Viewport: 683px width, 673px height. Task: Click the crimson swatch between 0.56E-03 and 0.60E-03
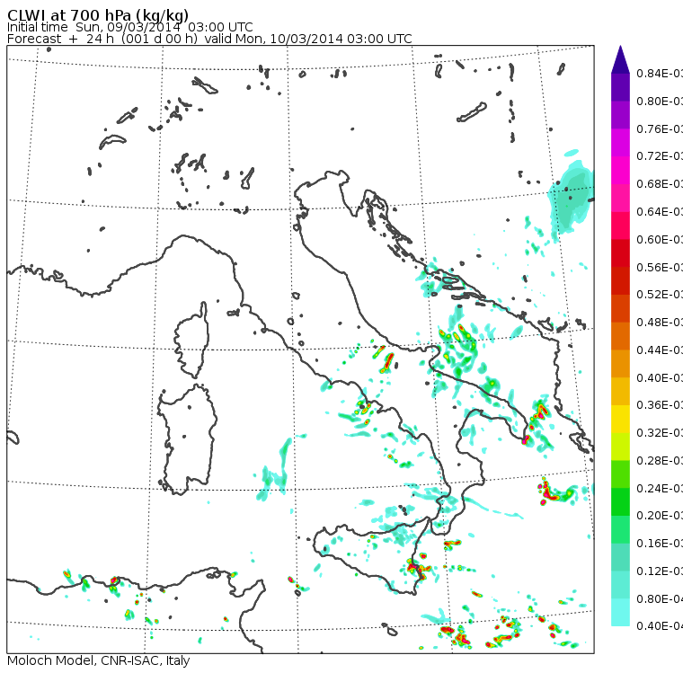tap(620, 253)
